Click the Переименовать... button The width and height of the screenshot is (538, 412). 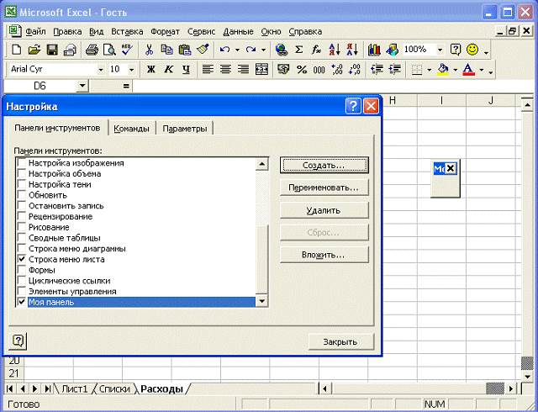324,188
